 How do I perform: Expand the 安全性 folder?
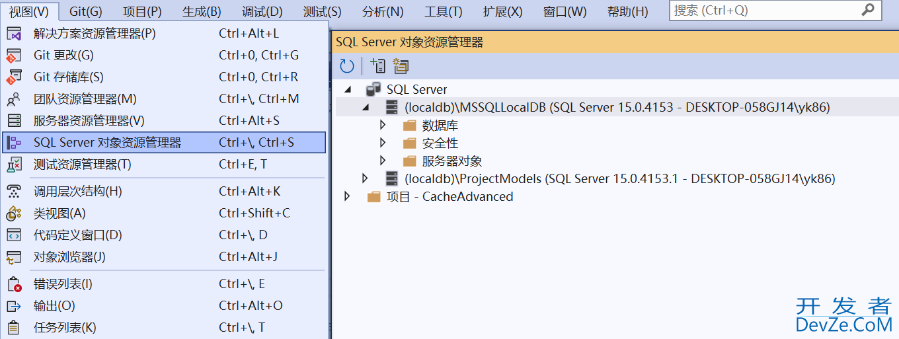(383, 143)
